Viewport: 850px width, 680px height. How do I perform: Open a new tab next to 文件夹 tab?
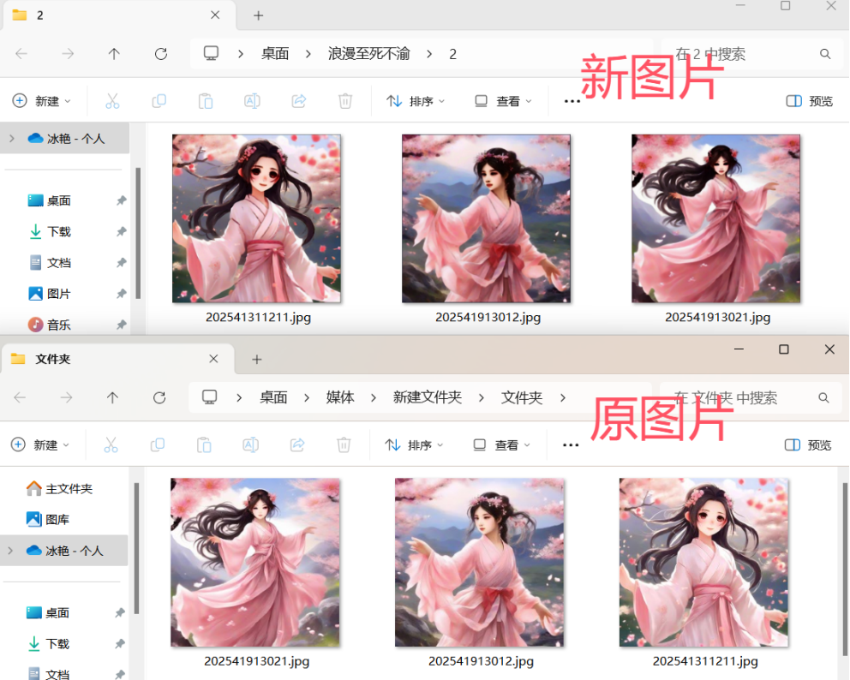(256, 359)
